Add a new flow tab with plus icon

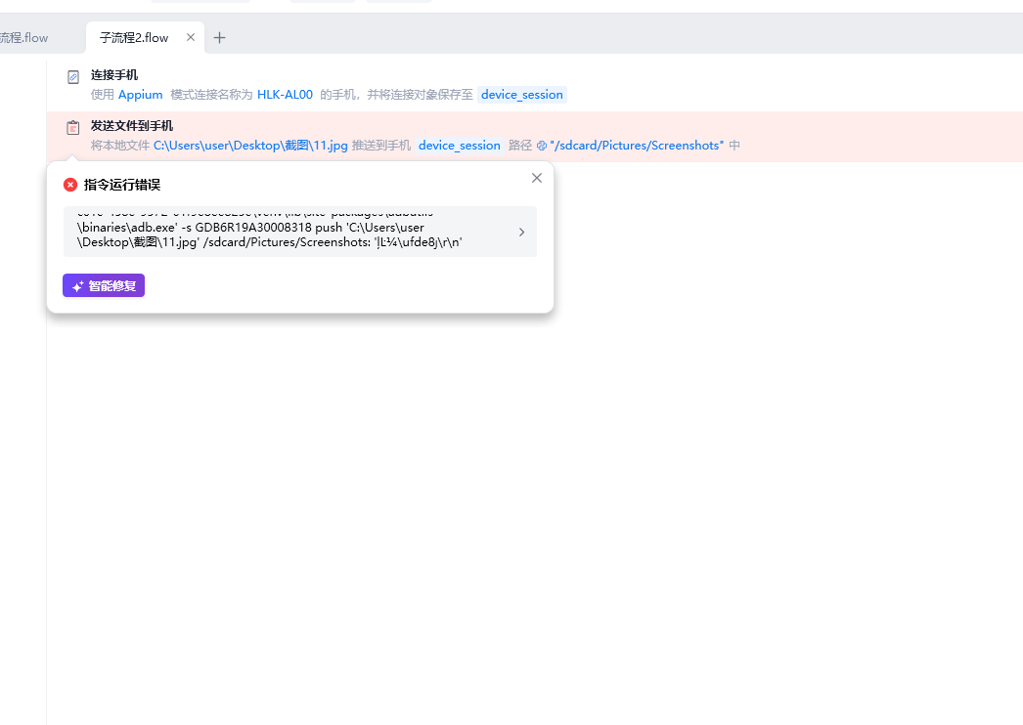click(x=220, y=38)
